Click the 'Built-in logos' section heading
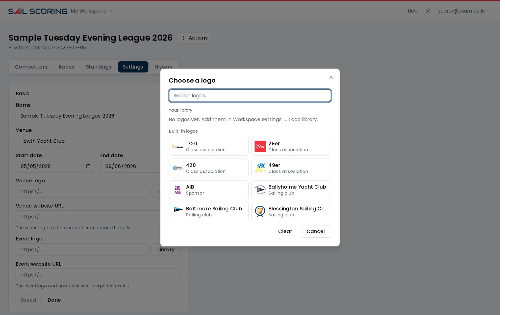This screenshot has width=505, height=315. 183,131
